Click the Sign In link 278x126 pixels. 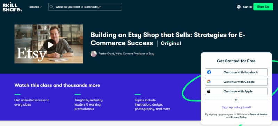tap(247, 7)
